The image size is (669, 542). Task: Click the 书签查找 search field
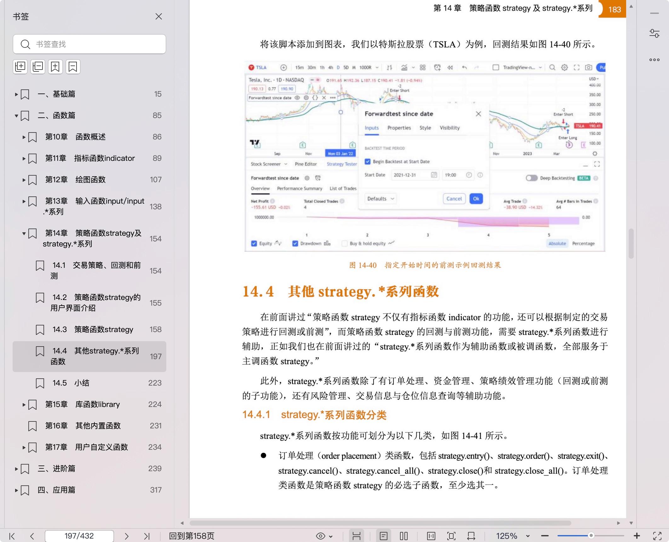[x=89, y=44]
